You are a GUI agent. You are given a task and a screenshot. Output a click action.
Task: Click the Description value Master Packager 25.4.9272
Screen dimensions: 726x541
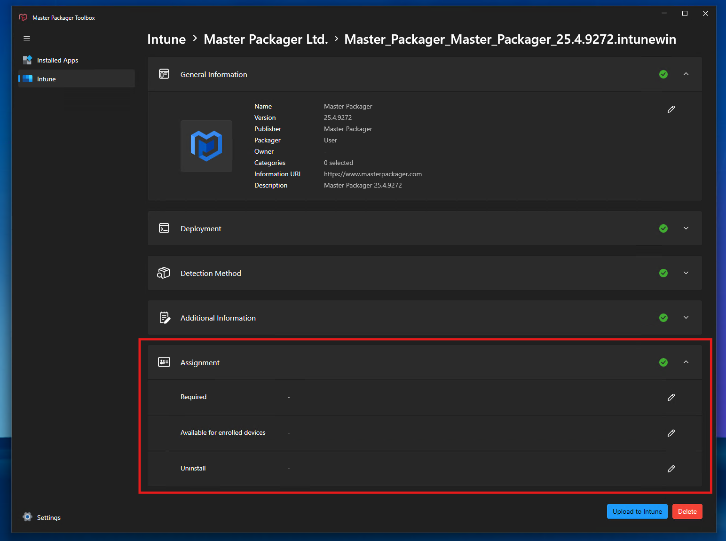[363, 185]
